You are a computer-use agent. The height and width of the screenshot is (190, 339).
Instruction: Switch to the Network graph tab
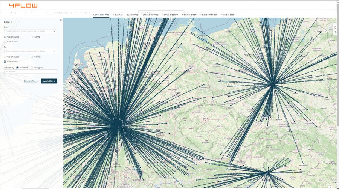[189, 15]
